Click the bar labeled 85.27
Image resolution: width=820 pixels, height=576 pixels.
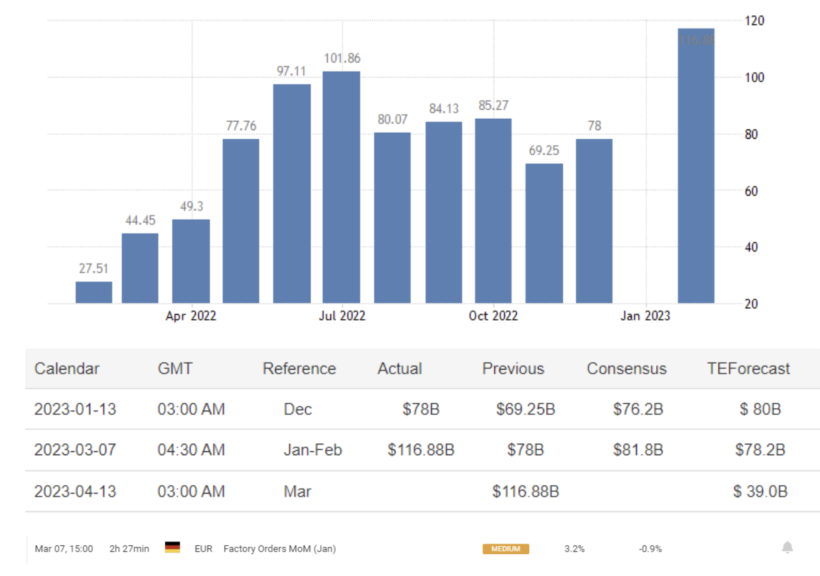tap(493, 210)
